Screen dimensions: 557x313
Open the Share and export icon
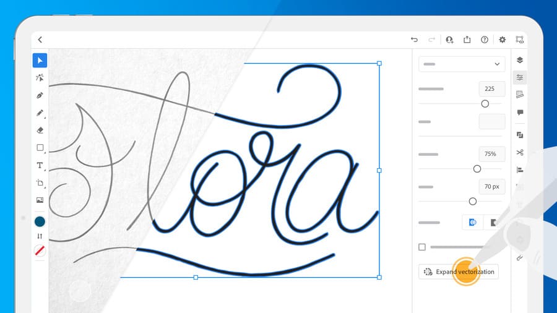(x=467, y=40)
